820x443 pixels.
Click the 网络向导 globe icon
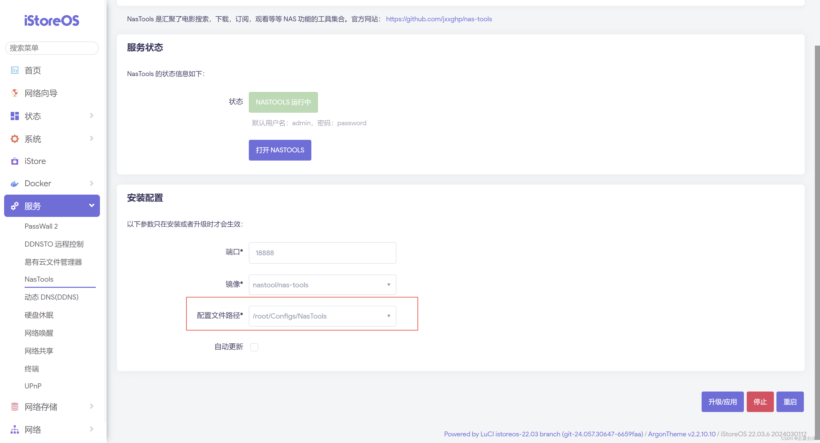[x=15, y=93]
